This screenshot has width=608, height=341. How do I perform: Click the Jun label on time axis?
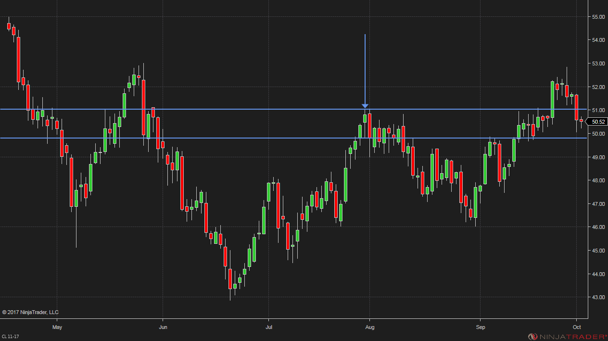(163, 327)
